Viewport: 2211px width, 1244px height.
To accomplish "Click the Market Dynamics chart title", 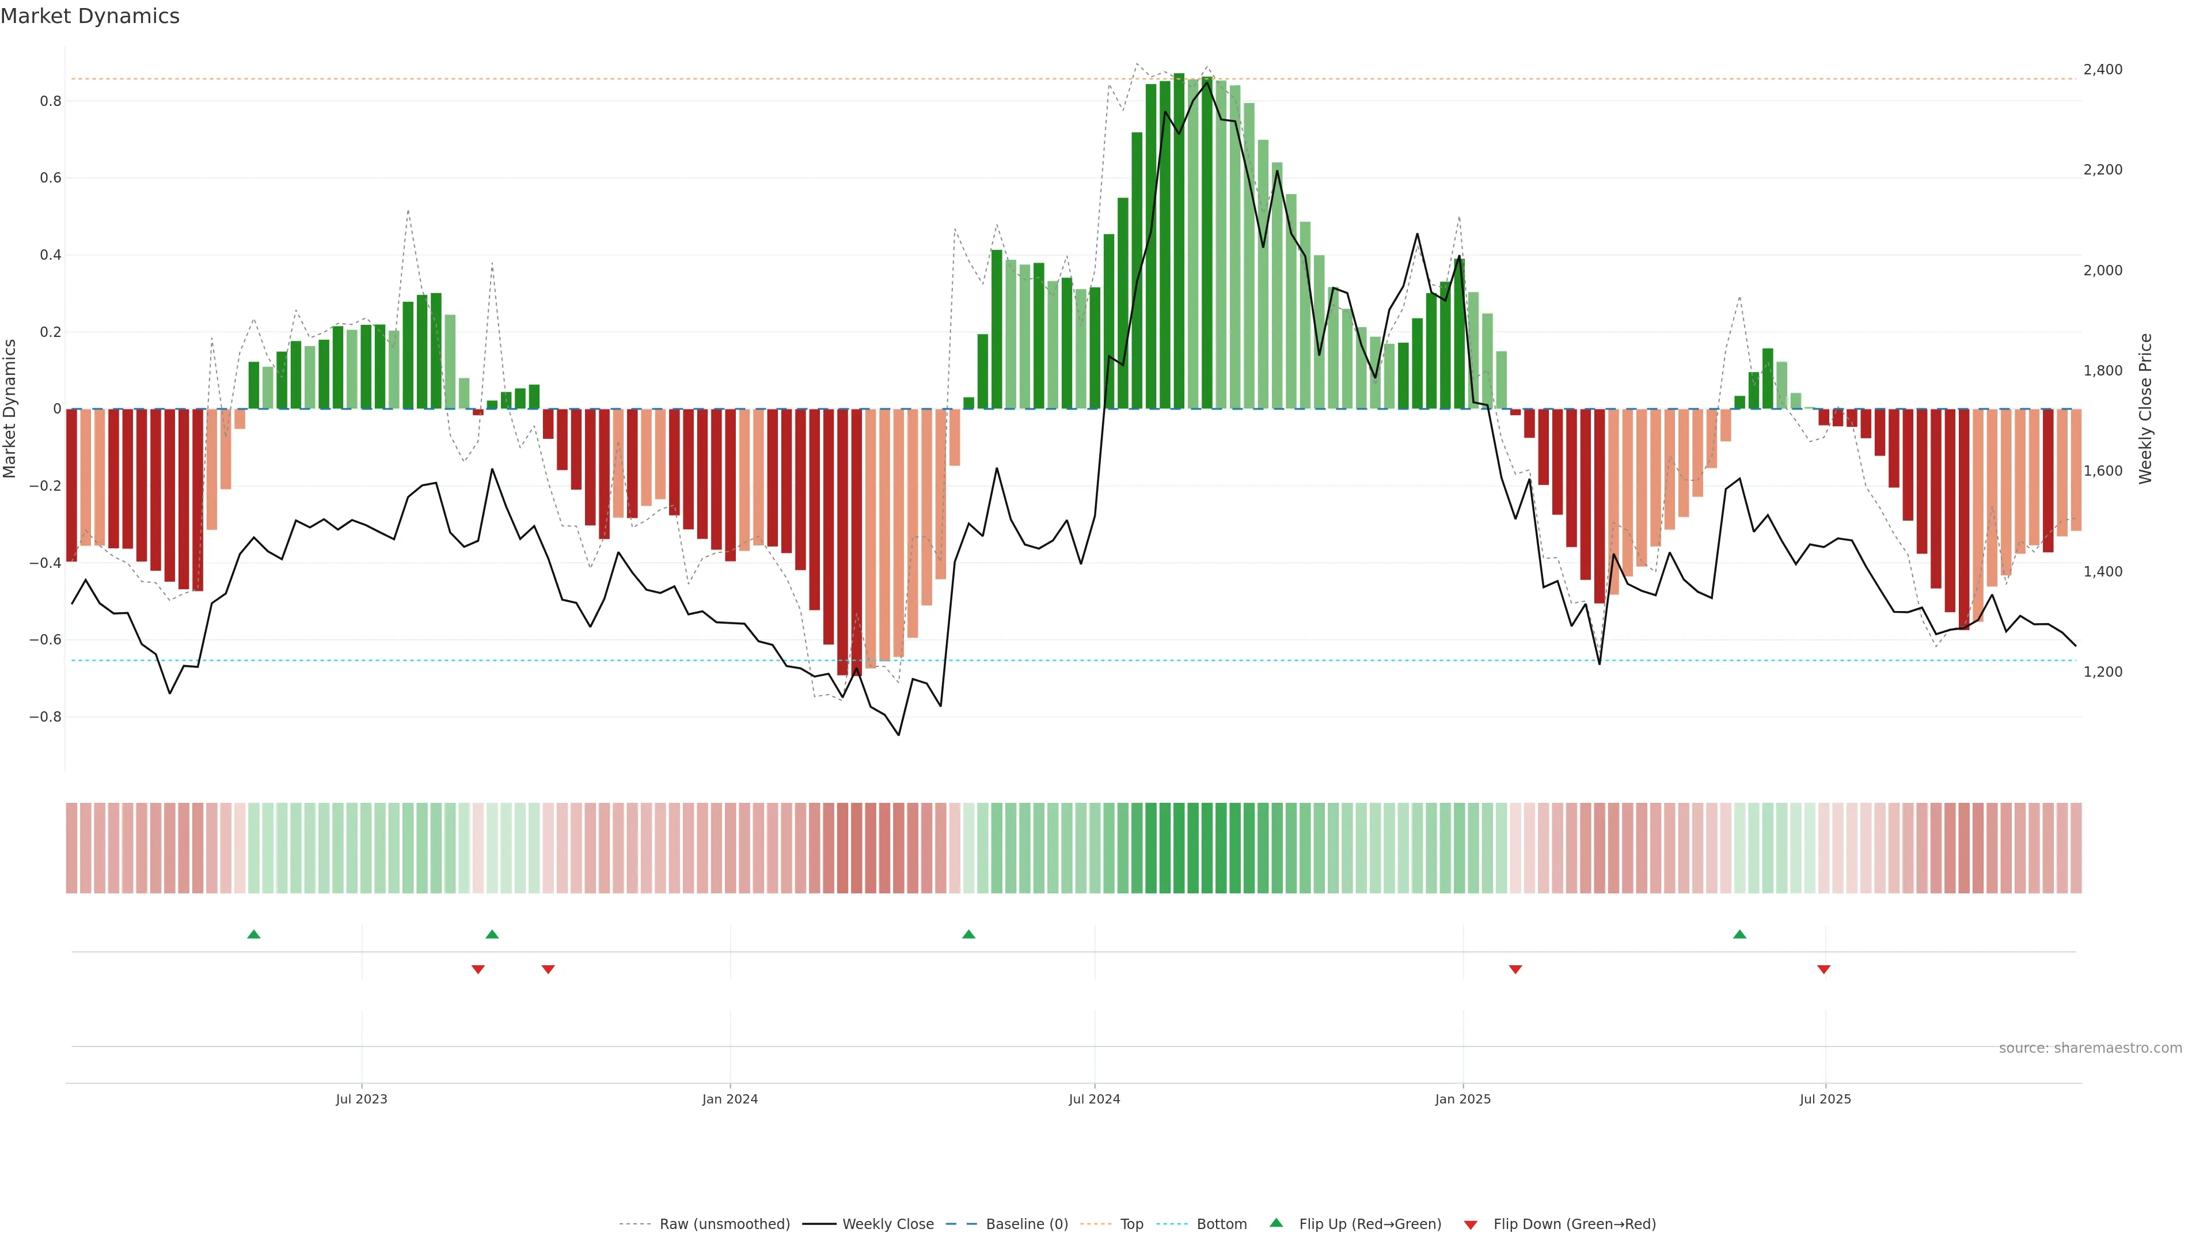I will click(90, 16).
